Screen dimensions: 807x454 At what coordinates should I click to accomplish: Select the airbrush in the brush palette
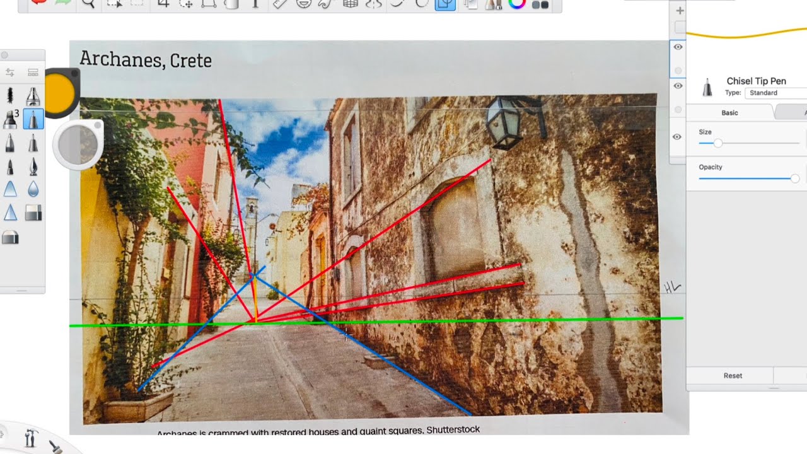tap(33, 96)
